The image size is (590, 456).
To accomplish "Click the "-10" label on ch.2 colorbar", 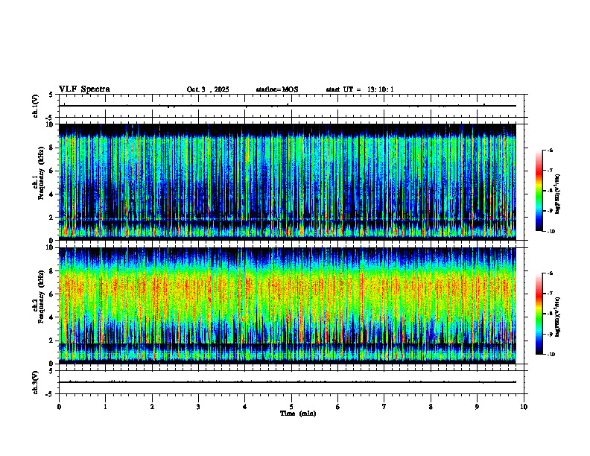I will pyautogui.click(x=551, y=355).
